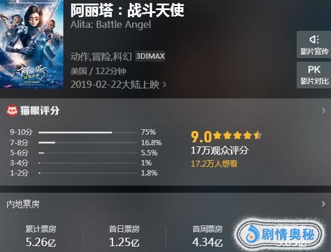Click the half-filled fifth star
This screenshot has height=252, width=331.
[258, 135]
